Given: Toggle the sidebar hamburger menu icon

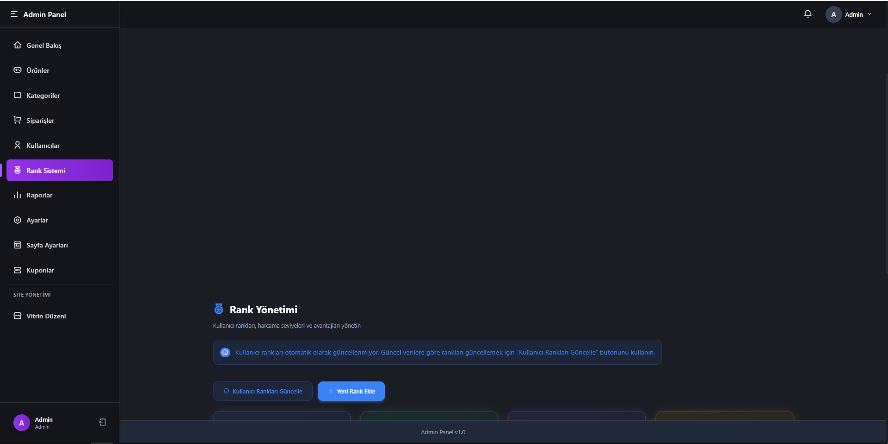Looking at the screenshot, I should tap(14, 14).
